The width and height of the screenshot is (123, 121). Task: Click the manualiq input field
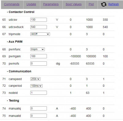click(x=38, y=108)
